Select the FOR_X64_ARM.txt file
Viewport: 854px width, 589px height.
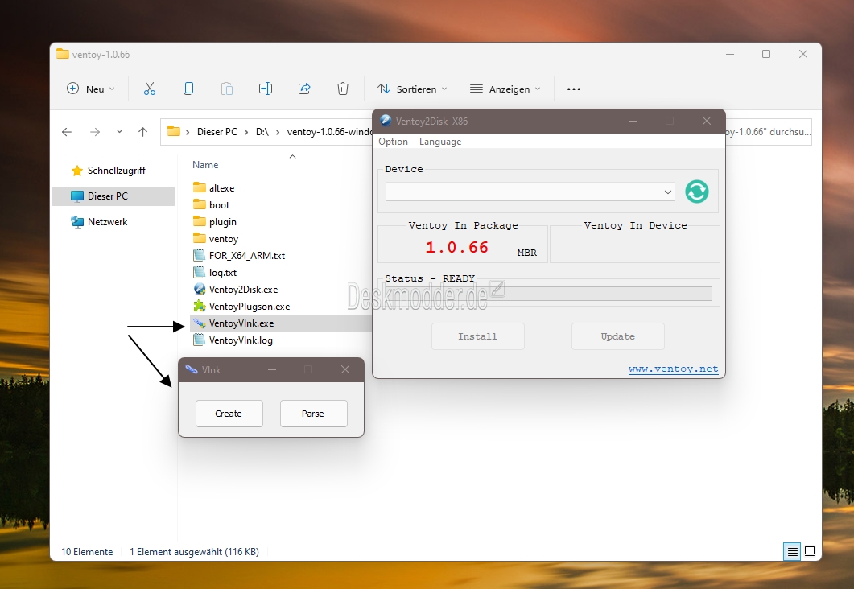(x=247, y=255)
